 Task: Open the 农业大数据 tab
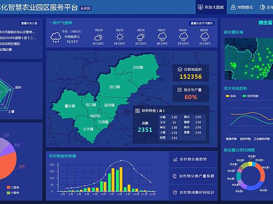tap(211, 7)
